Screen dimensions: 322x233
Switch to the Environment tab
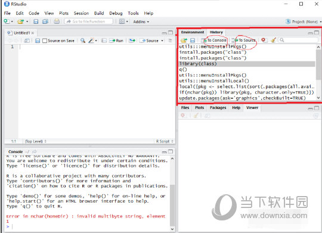tap(193, 32)
